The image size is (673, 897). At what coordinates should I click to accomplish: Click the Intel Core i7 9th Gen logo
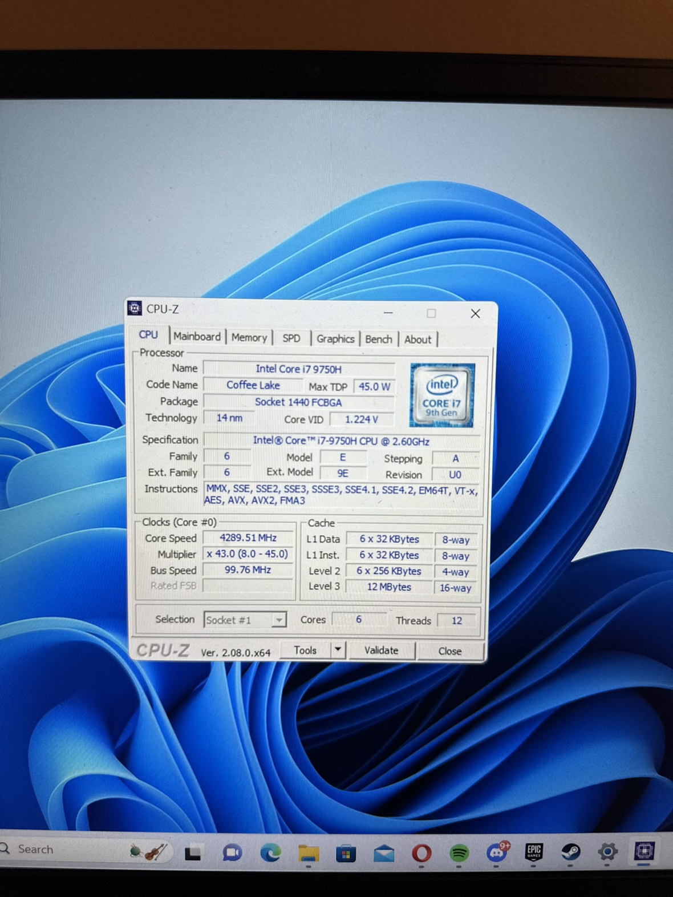[x=442, y=395]
